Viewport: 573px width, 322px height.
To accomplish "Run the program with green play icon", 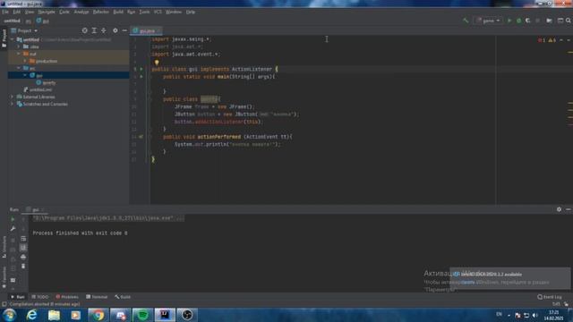I will pyautogui.click(x=509, y=21).
